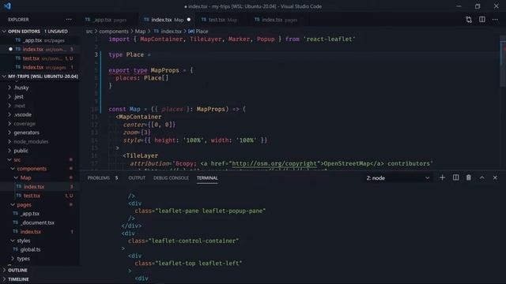This screenshot has width=506, height=284.
Task: Open Explorer views and more actions menu
Action: coord(69,20)
